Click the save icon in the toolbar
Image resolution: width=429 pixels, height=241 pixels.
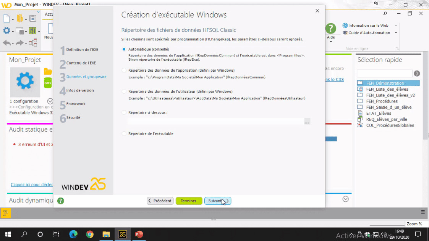(33, 18)
